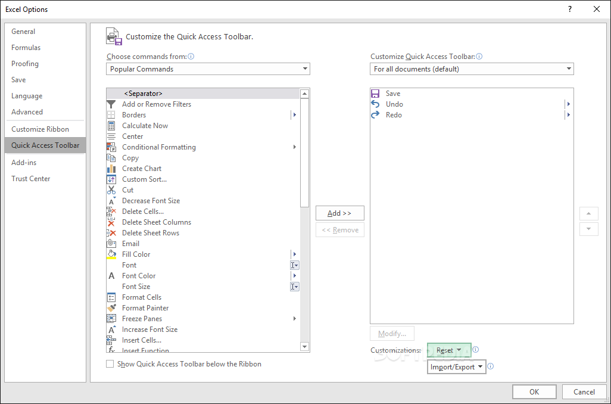Image resolution: width=611 pixels, height=404 pixels.
Task: Switch to the Language options category
Action: [x=45, y=96]
